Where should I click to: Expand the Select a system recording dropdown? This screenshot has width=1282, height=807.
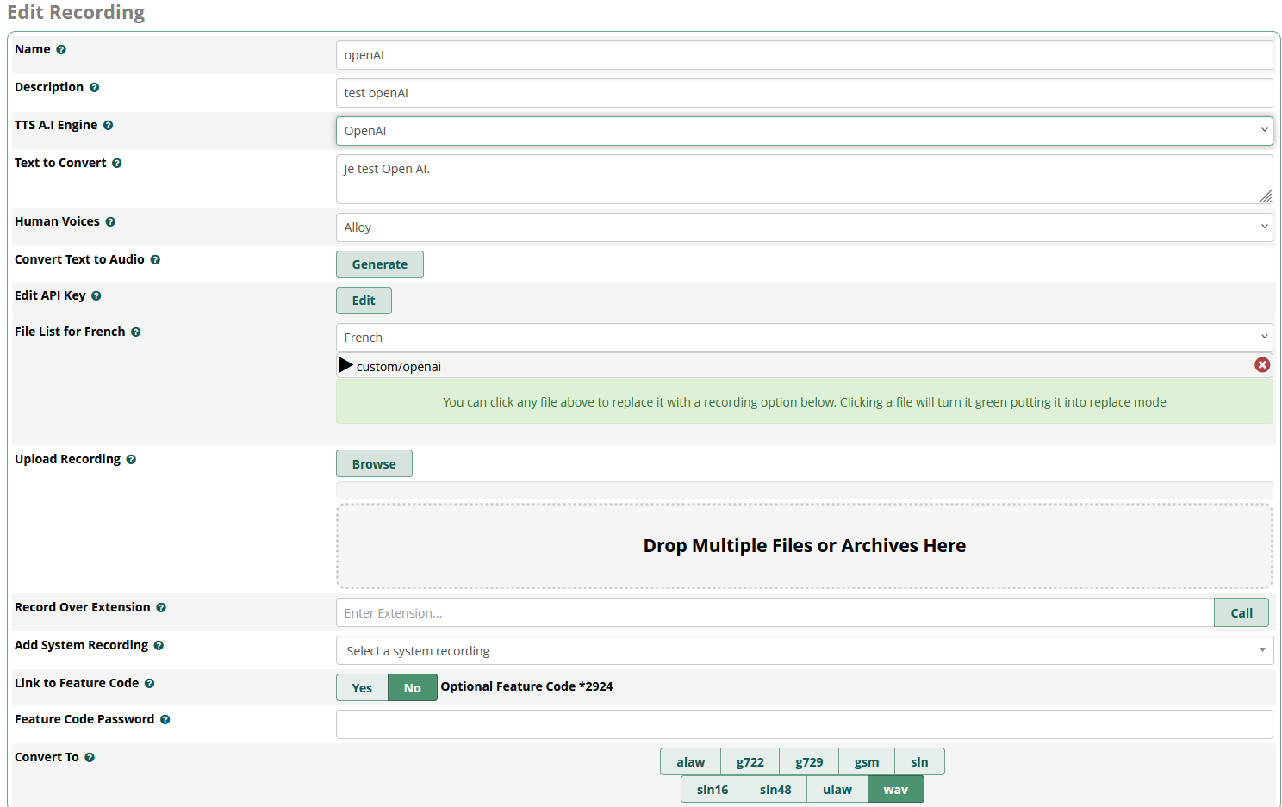tap(805, 650)
